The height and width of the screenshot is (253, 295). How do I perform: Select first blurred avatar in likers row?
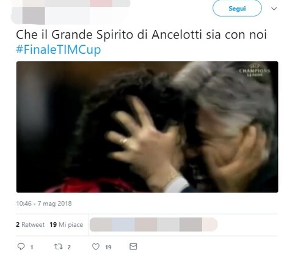pos(101,224)
